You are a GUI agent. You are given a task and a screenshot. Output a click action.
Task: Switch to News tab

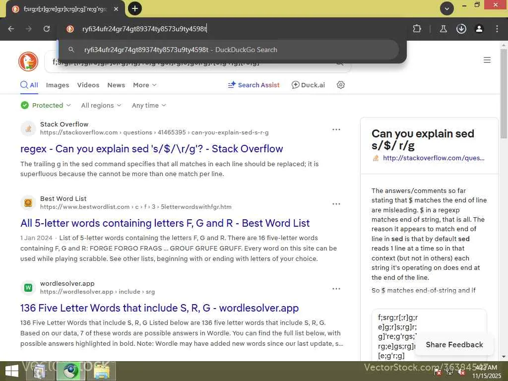pyautogui.click(x=116, y=85)
